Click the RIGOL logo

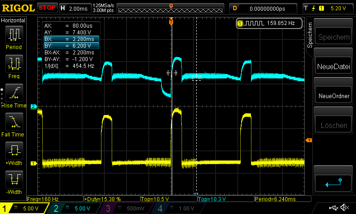[x=18, y=8]
